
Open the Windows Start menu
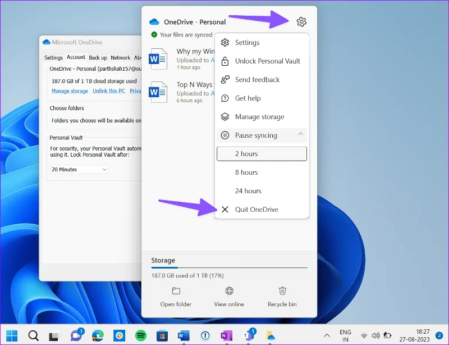point(12,335)
